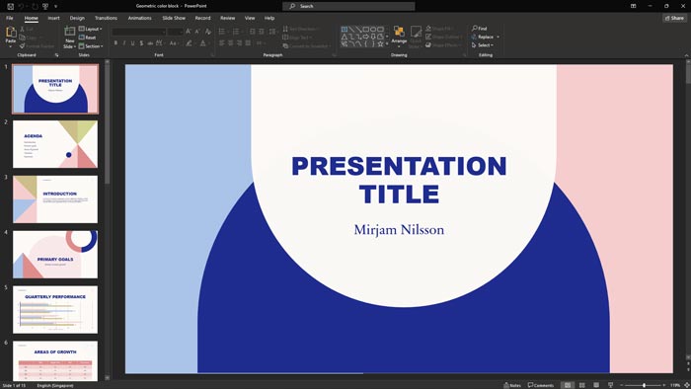Open the File menu
691x389 pixels.
coord(10,18)
